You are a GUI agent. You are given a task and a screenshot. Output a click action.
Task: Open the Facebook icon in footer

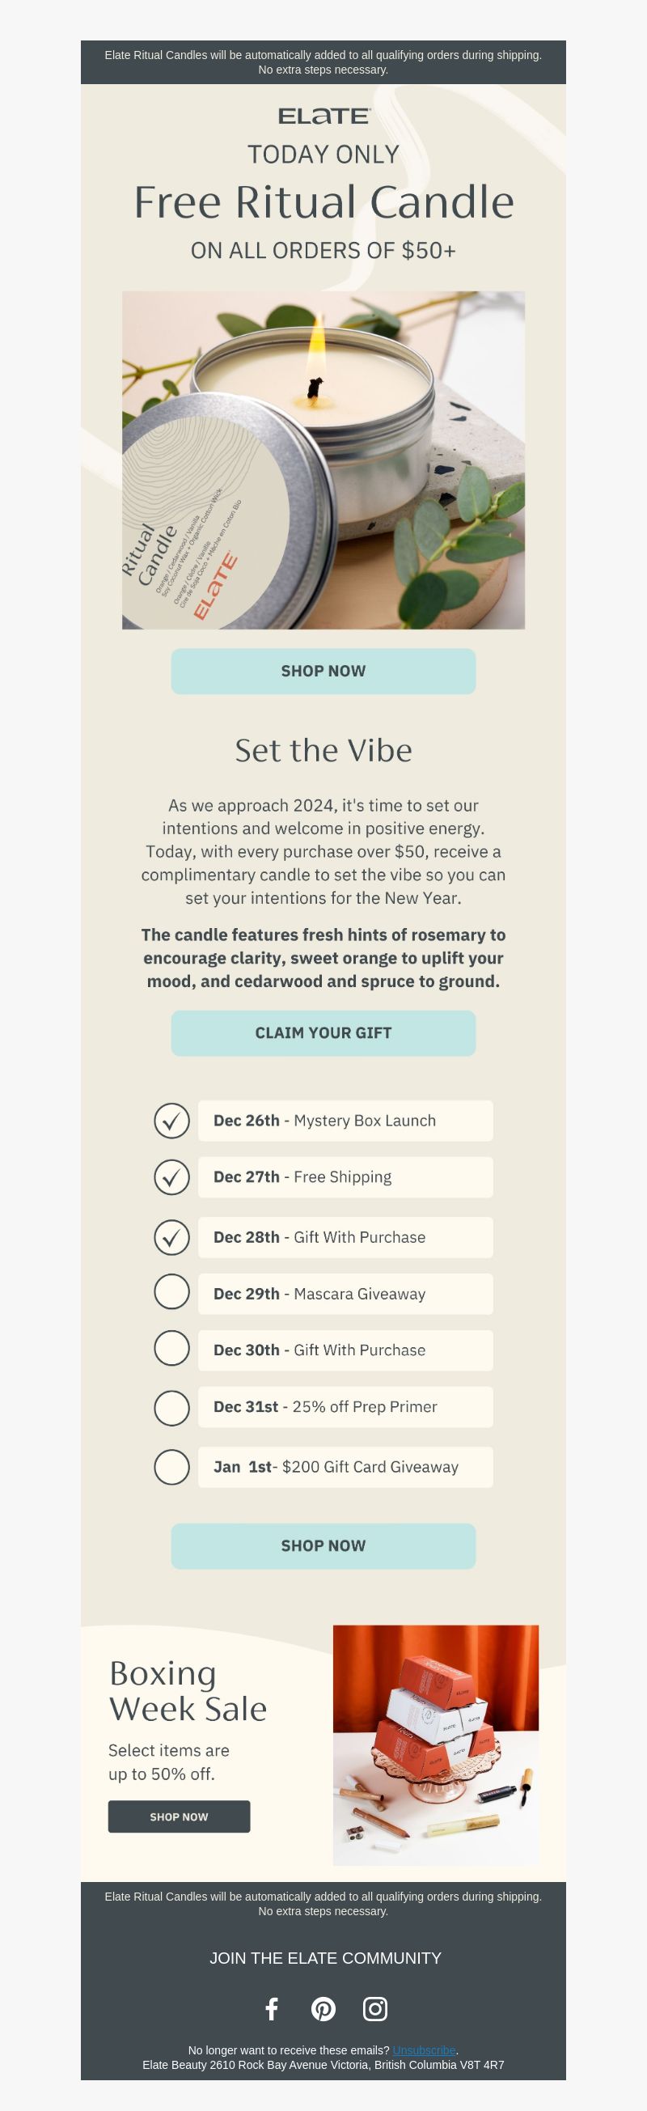tap(272, 2008)
